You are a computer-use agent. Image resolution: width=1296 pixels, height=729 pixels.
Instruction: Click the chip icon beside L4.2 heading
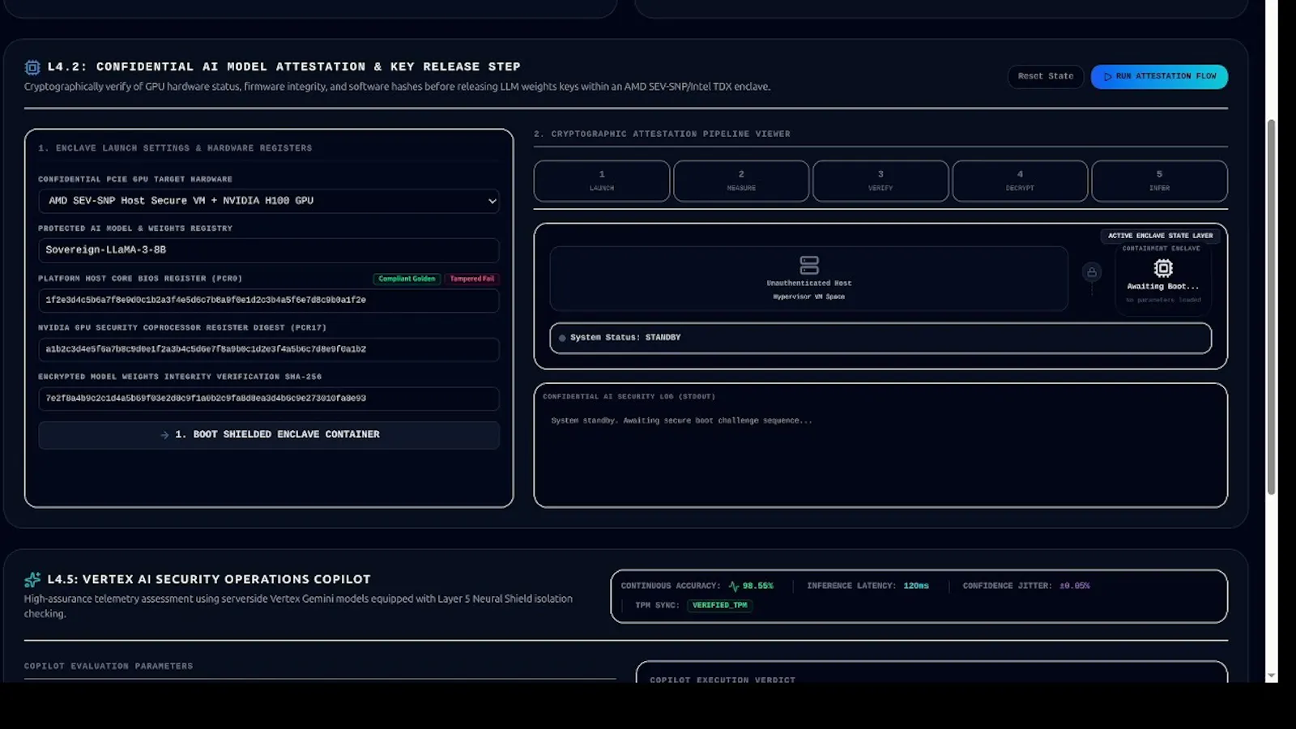coord(32,67)
